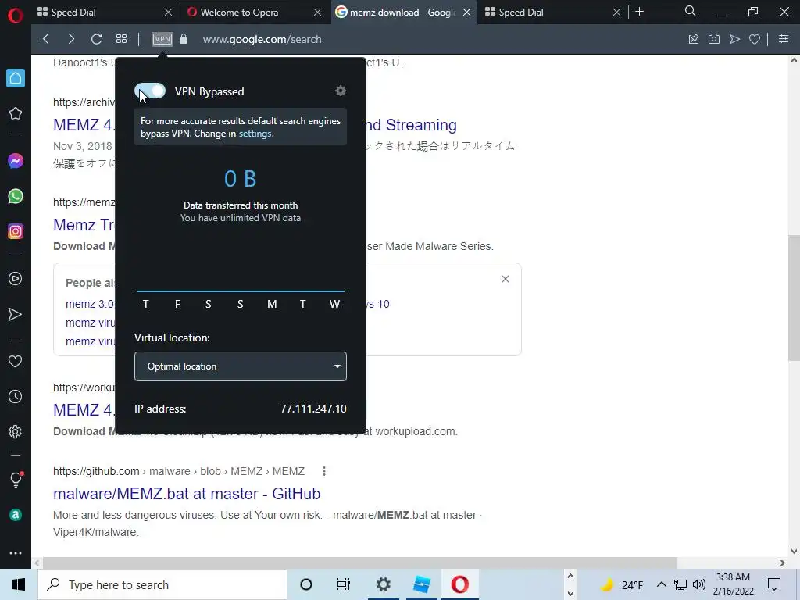Viewport: 800px width, 600px height.
Task: Open WhatsApp in the sidebar
Action: point(16,196)
